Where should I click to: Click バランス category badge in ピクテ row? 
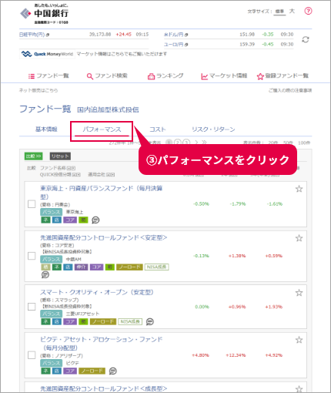51,363
